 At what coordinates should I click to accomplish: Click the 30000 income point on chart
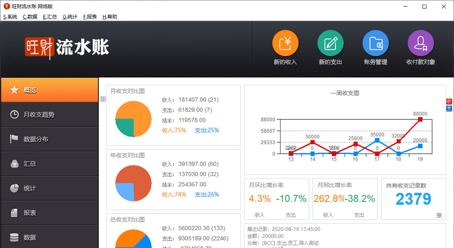point(313,142)
